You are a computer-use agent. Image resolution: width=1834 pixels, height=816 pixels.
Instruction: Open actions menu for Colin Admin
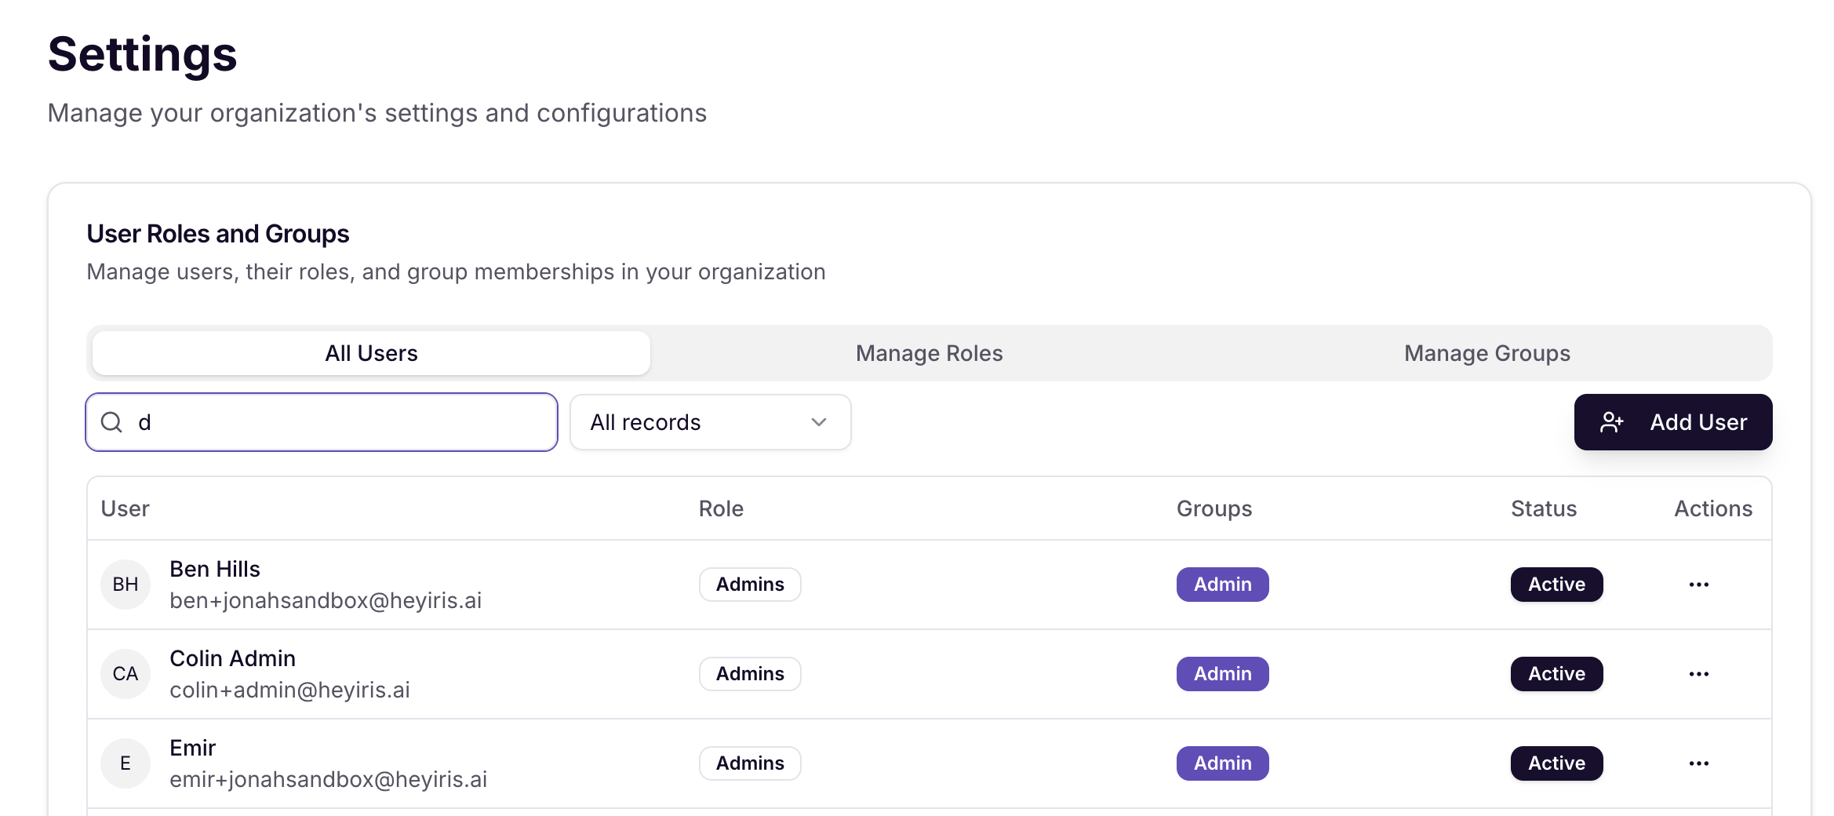(1698, 674)
